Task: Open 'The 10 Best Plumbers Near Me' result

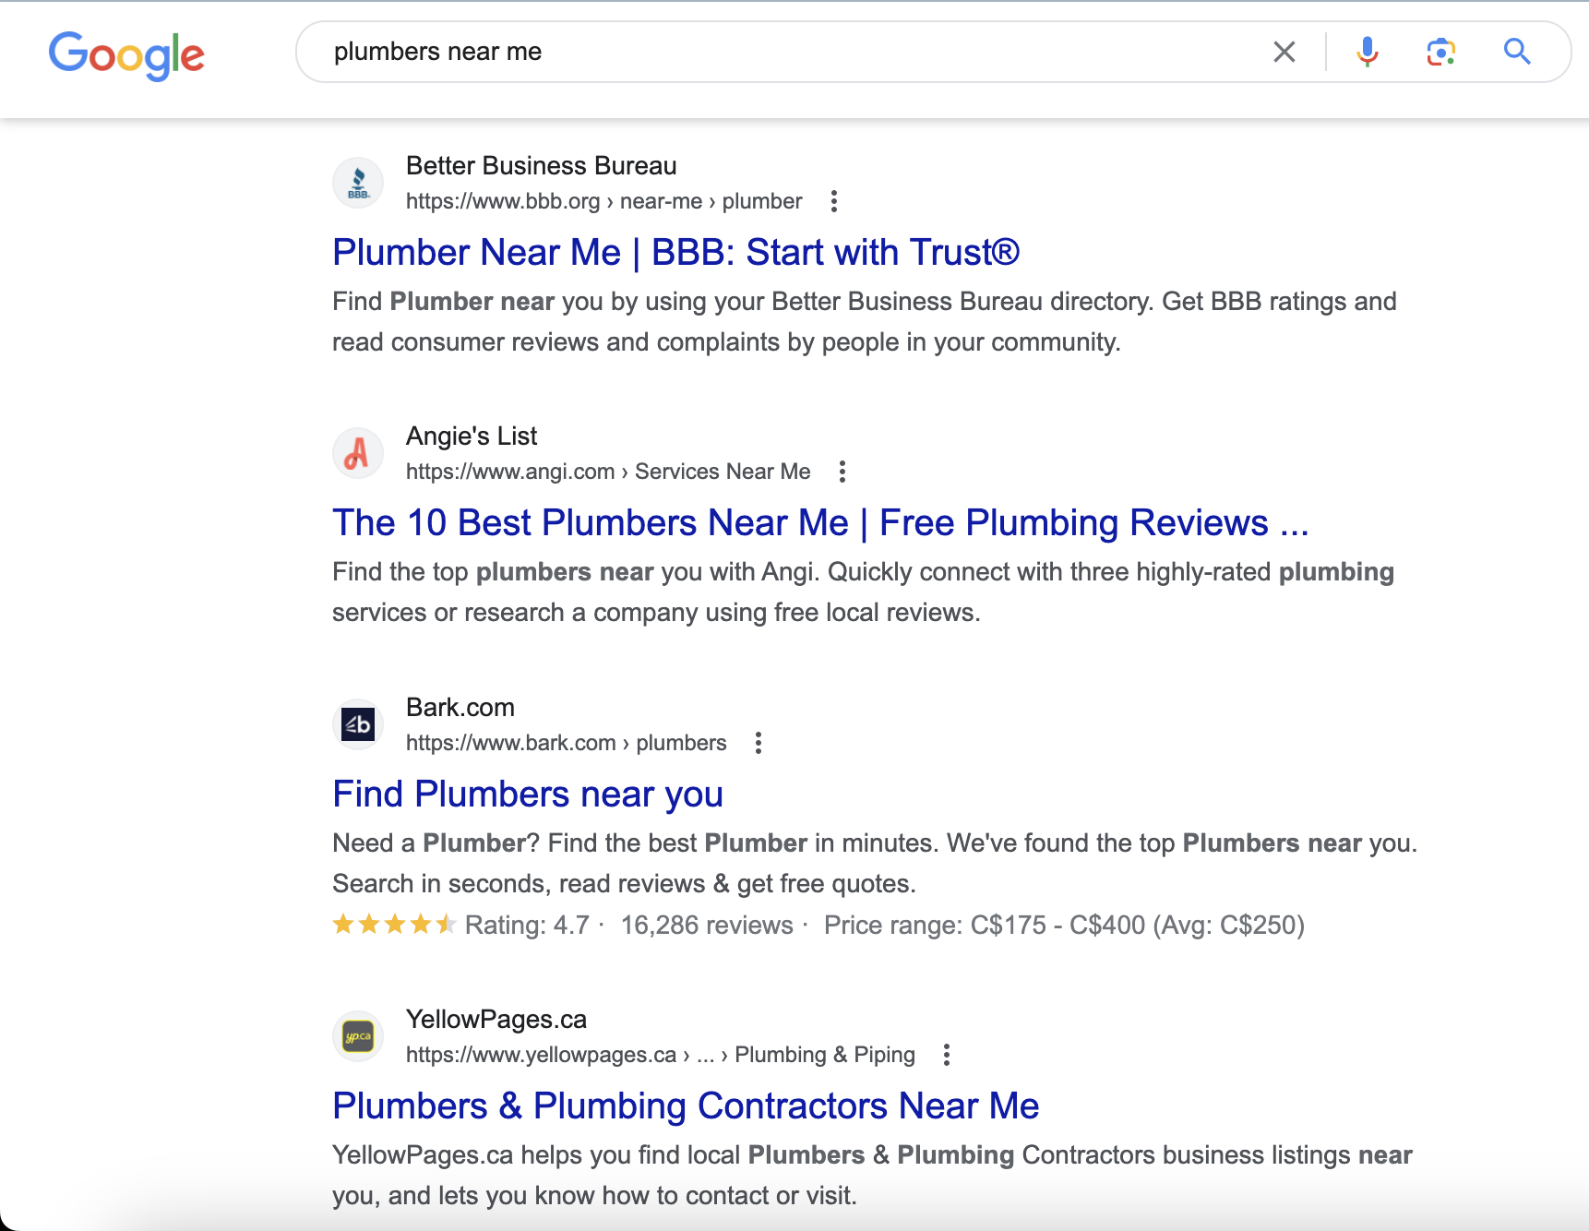Action: pyautogui.click(x=821, y=522)
